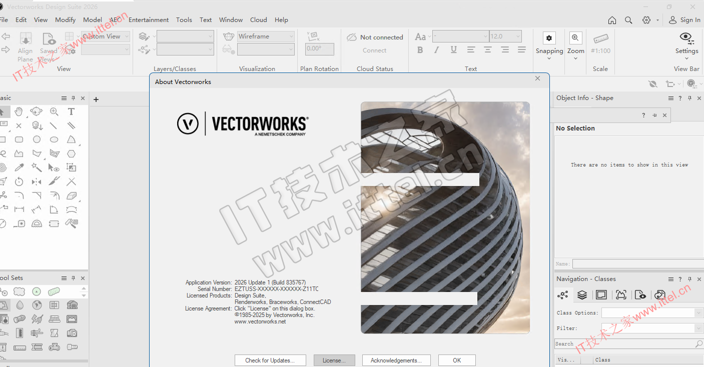Open the AEC menu
The image size is (704, 367).
[115, 20]
